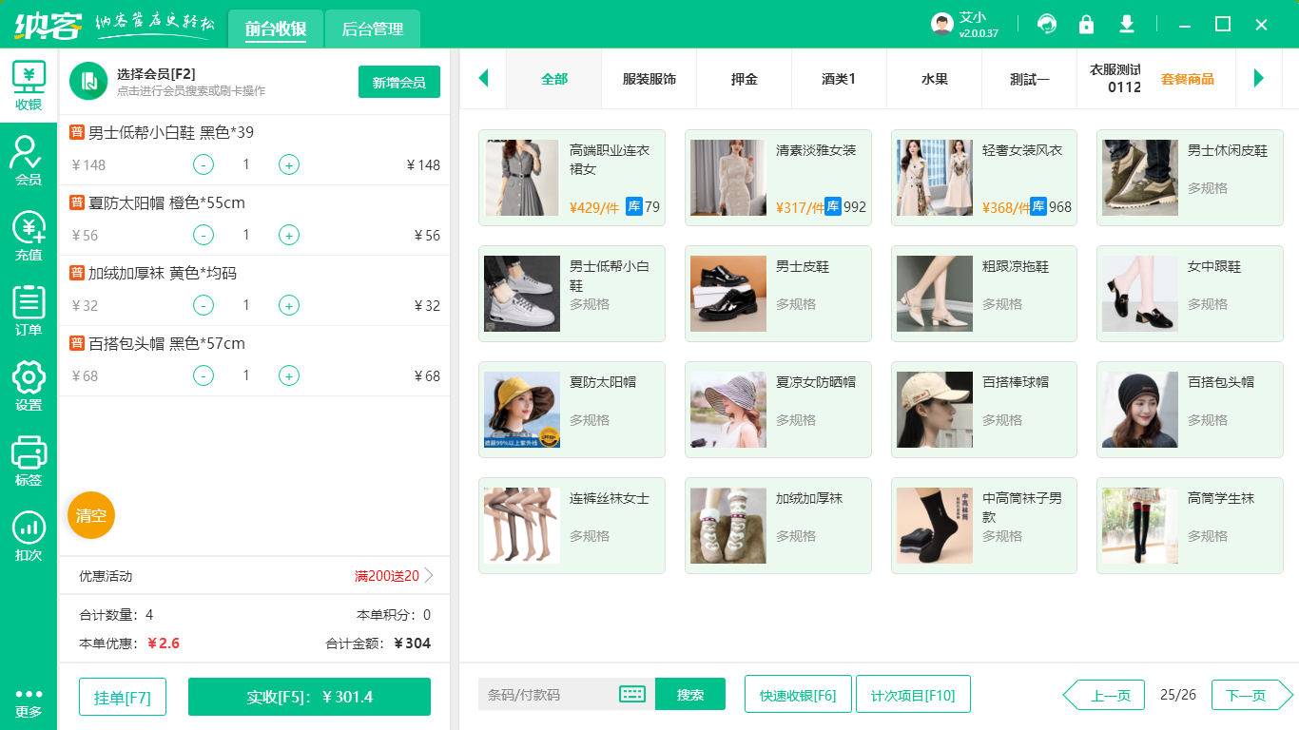Click the lock screen icon in title bar

click(x=1086, y=24)
